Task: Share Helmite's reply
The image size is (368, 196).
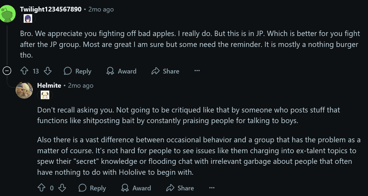Action: 180,188
